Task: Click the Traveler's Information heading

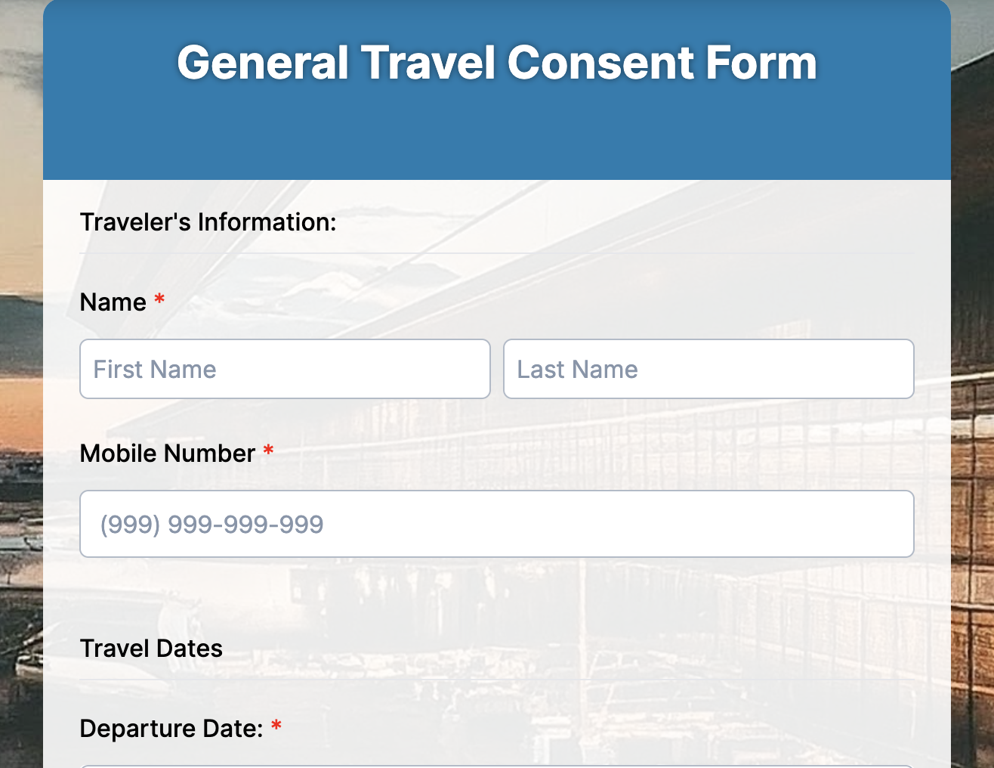Action: [x=208, y=221]
